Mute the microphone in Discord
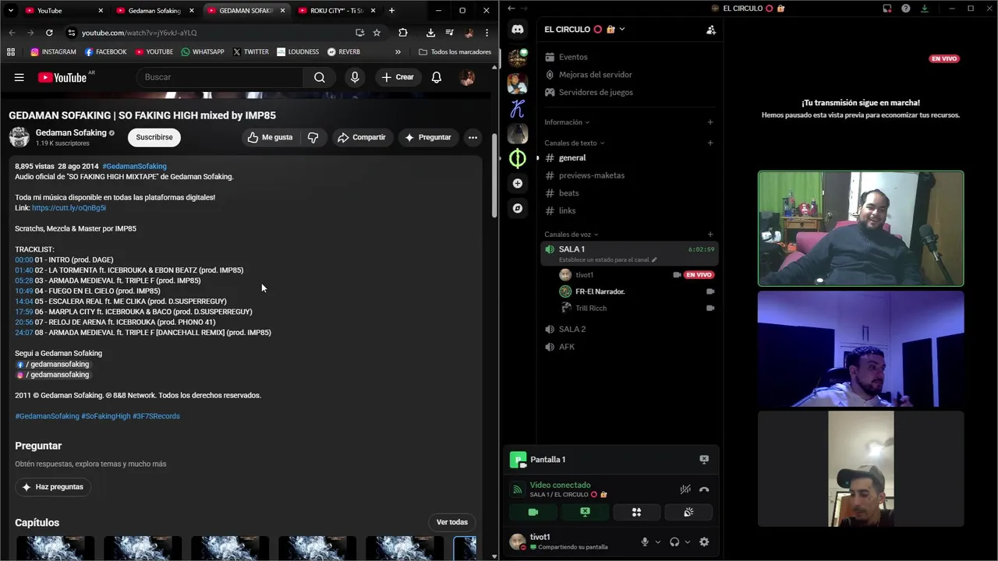The image size is (998, 561). click(645, 542)
